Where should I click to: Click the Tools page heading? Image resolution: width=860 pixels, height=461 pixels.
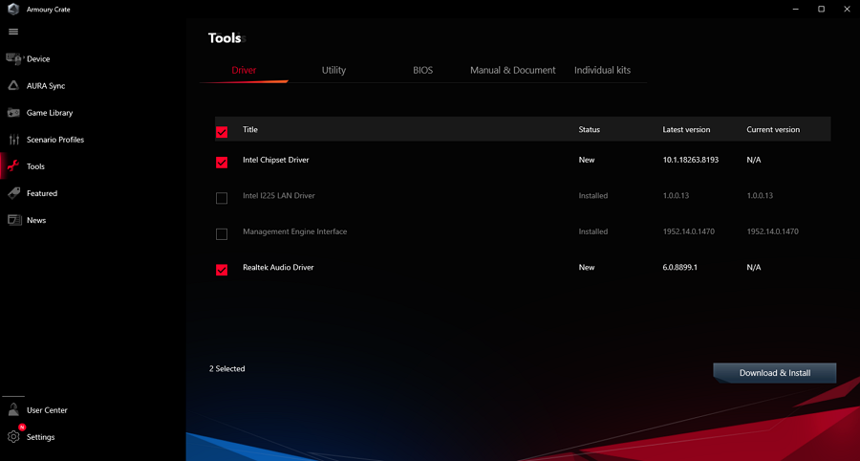(x=225, y=38)
